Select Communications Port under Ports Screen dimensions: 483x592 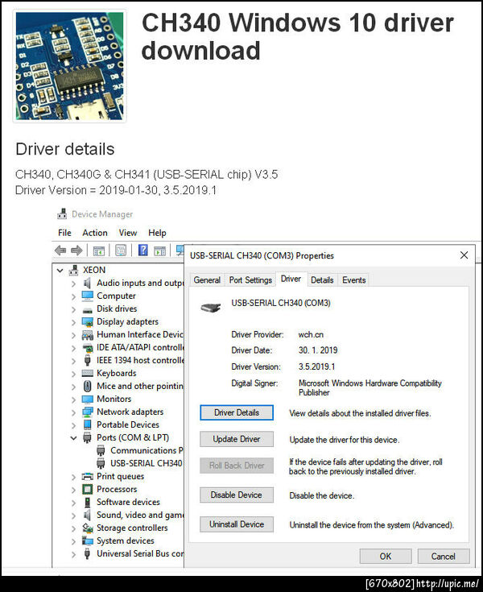[x=147, y=450]
